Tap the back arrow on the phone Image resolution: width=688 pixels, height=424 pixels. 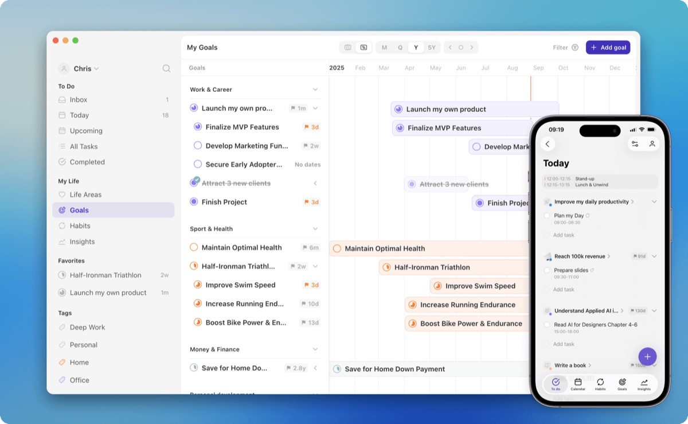[548, 144]
